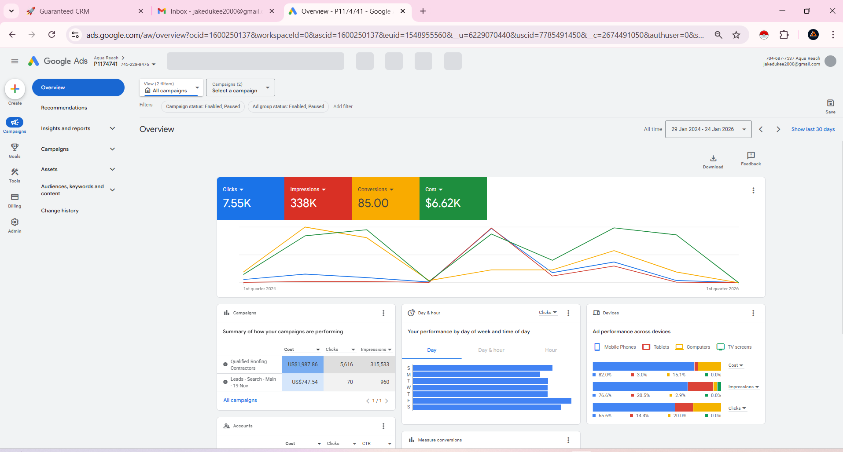The width and height of the screenshot is (843, 452).
Task: Switch to the Day & hour tab
Action: click(x=491, y=350)
